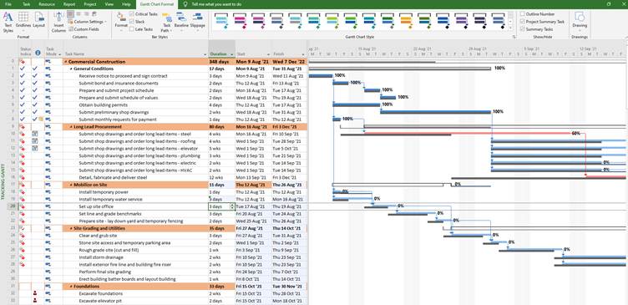This screenshot has height=305, width=628.
Task: Open the Slippage tool
Action: click(197, 20)
